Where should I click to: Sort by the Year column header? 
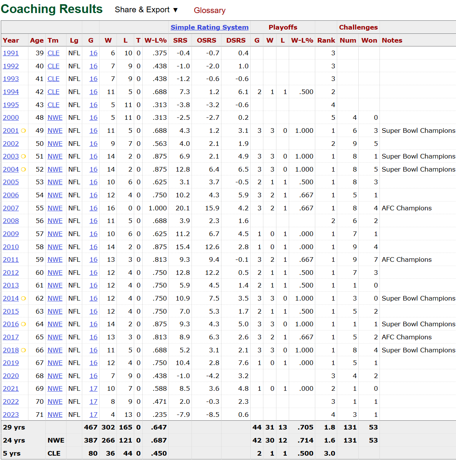11,40
